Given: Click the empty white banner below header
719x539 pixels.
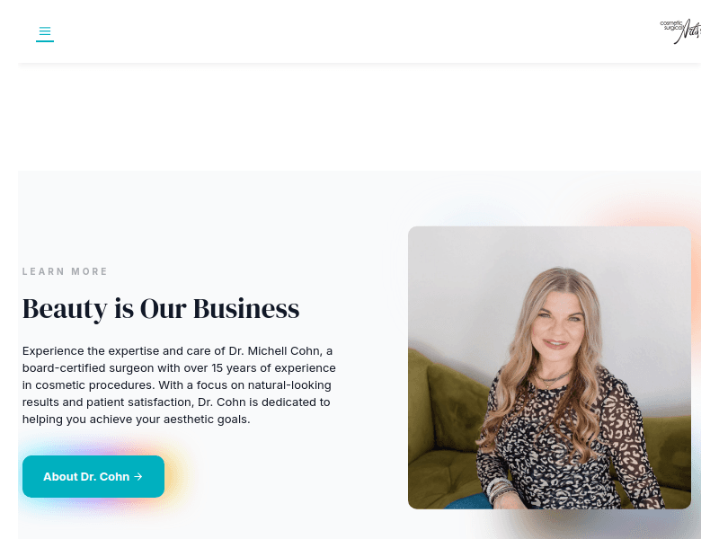Looking at the screenshot, I should point(359,117).
